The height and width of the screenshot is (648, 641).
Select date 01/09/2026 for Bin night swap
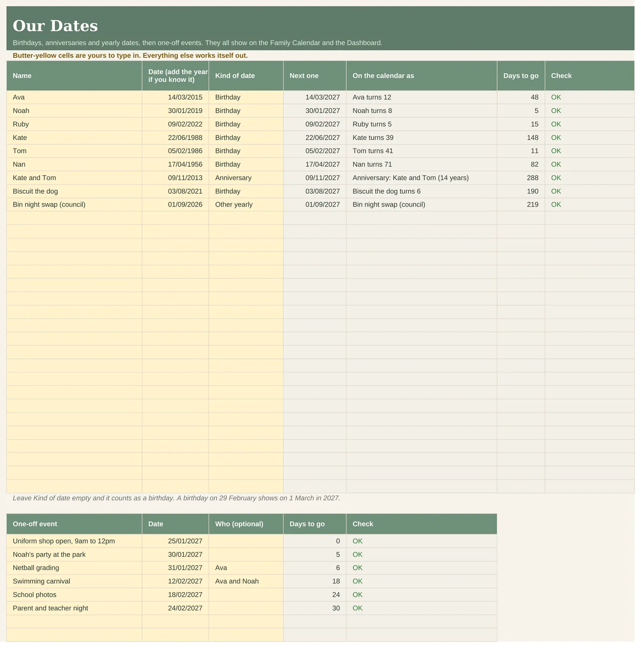pos(175,205)
